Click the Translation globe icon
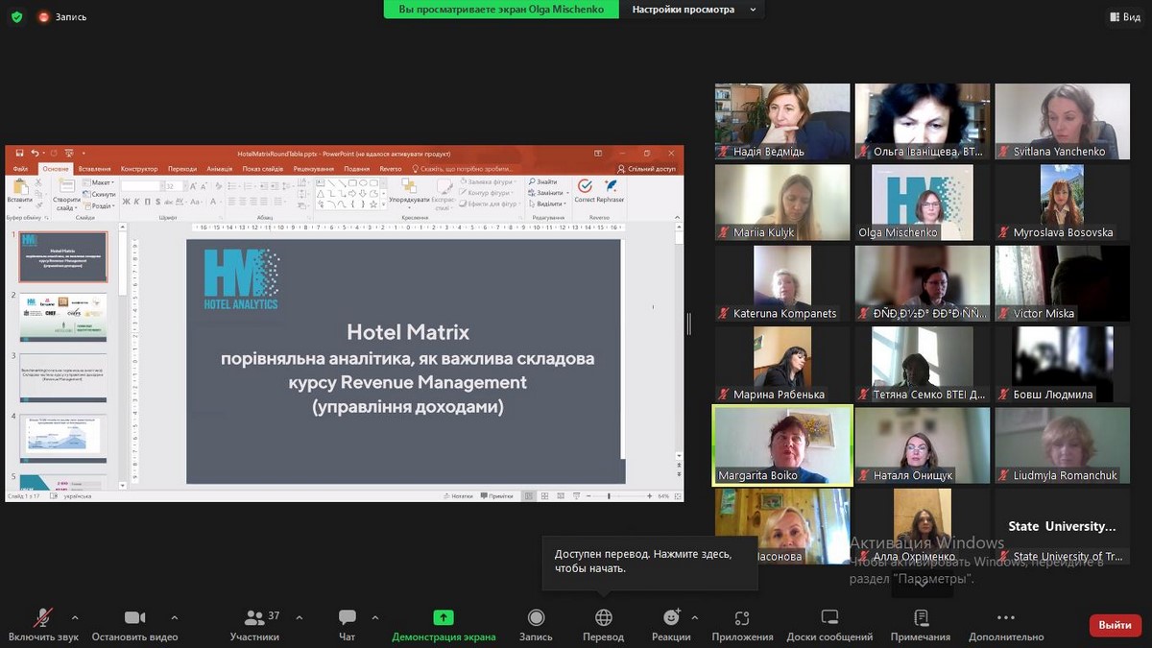 pyautogui.click(x=603, y=617)
